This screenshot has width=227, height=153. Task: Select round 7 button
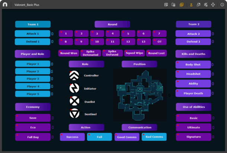[159, 34]
